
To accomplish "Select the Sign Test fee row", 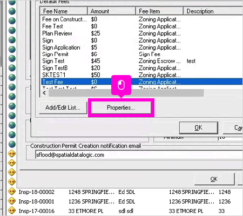I will pyautogui.click(x=141, y=61).
